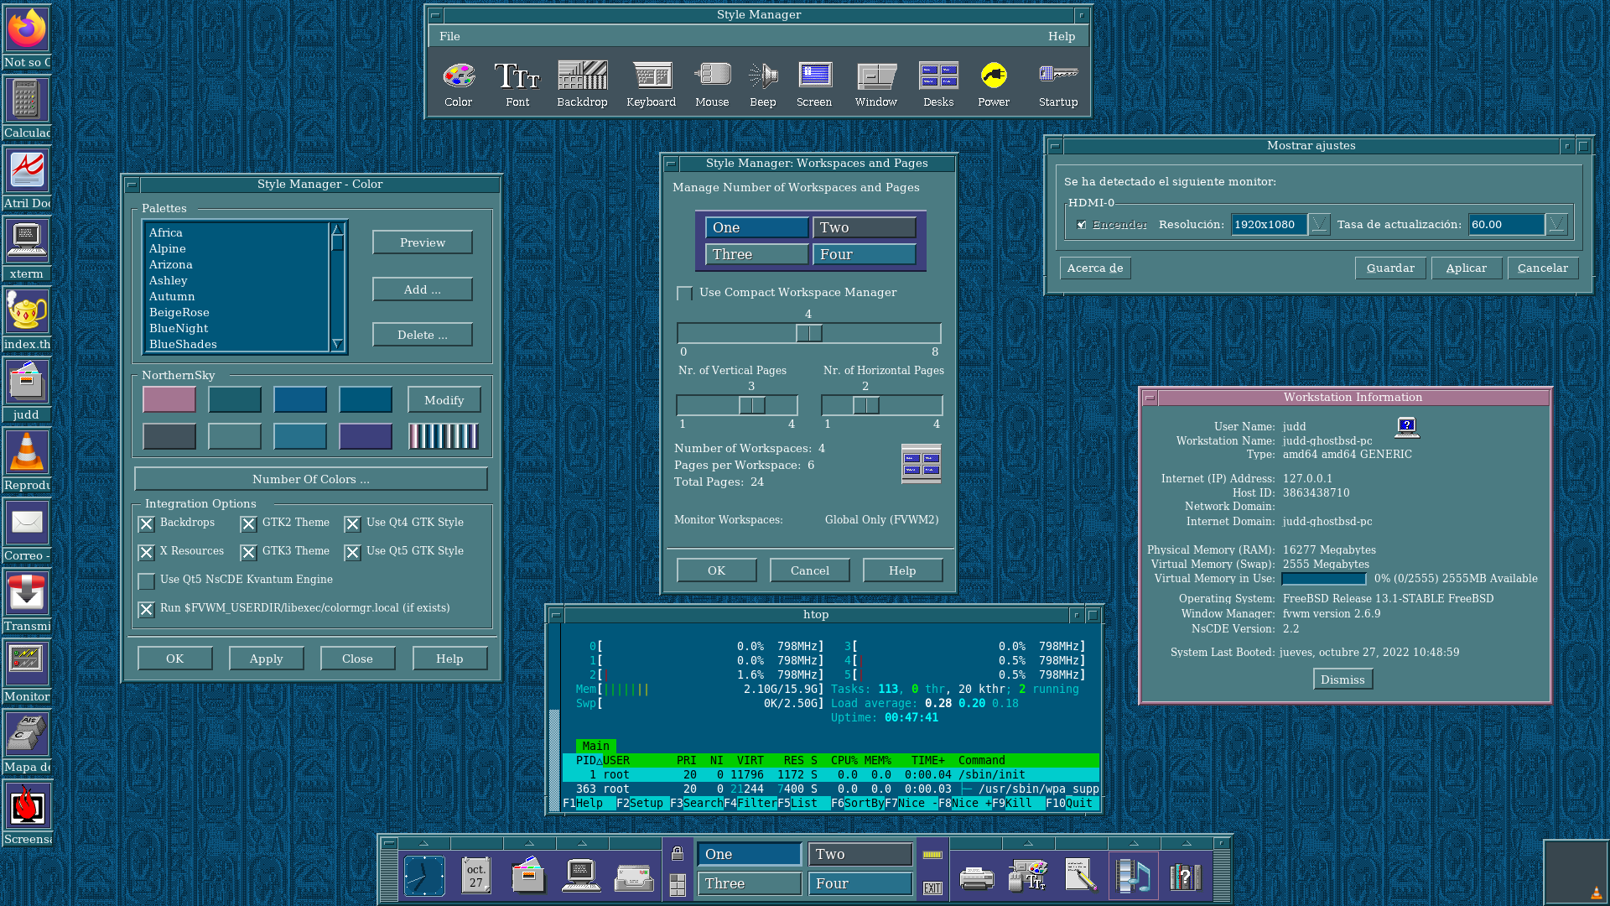This screenshot has width=1610, height=906.
Task: Open the Beep settings in Style Manager
Action: (x=763, y=84)
